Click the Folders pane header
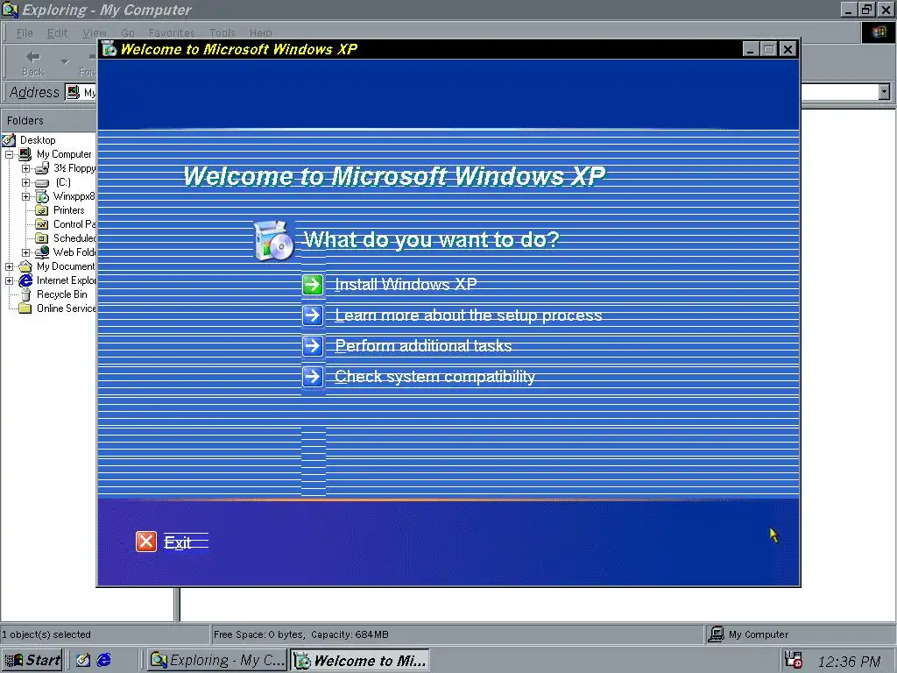Viewport: 897px width, 673px height. (x=48, y=120)
